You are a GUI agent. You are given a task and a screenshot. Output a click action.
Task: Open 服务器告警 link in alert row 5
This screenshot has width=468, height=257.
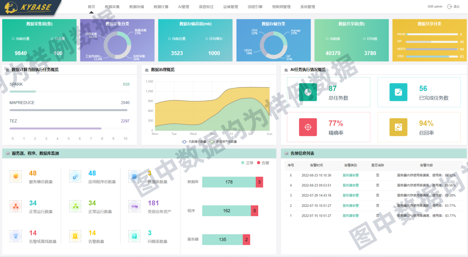pyautogui.click(x=350, y=175)
